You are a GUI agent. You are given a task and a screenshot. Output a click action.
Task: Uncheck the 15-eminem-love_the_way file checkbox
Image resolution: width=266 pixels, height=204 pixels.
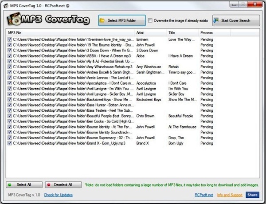click(9, 39)
